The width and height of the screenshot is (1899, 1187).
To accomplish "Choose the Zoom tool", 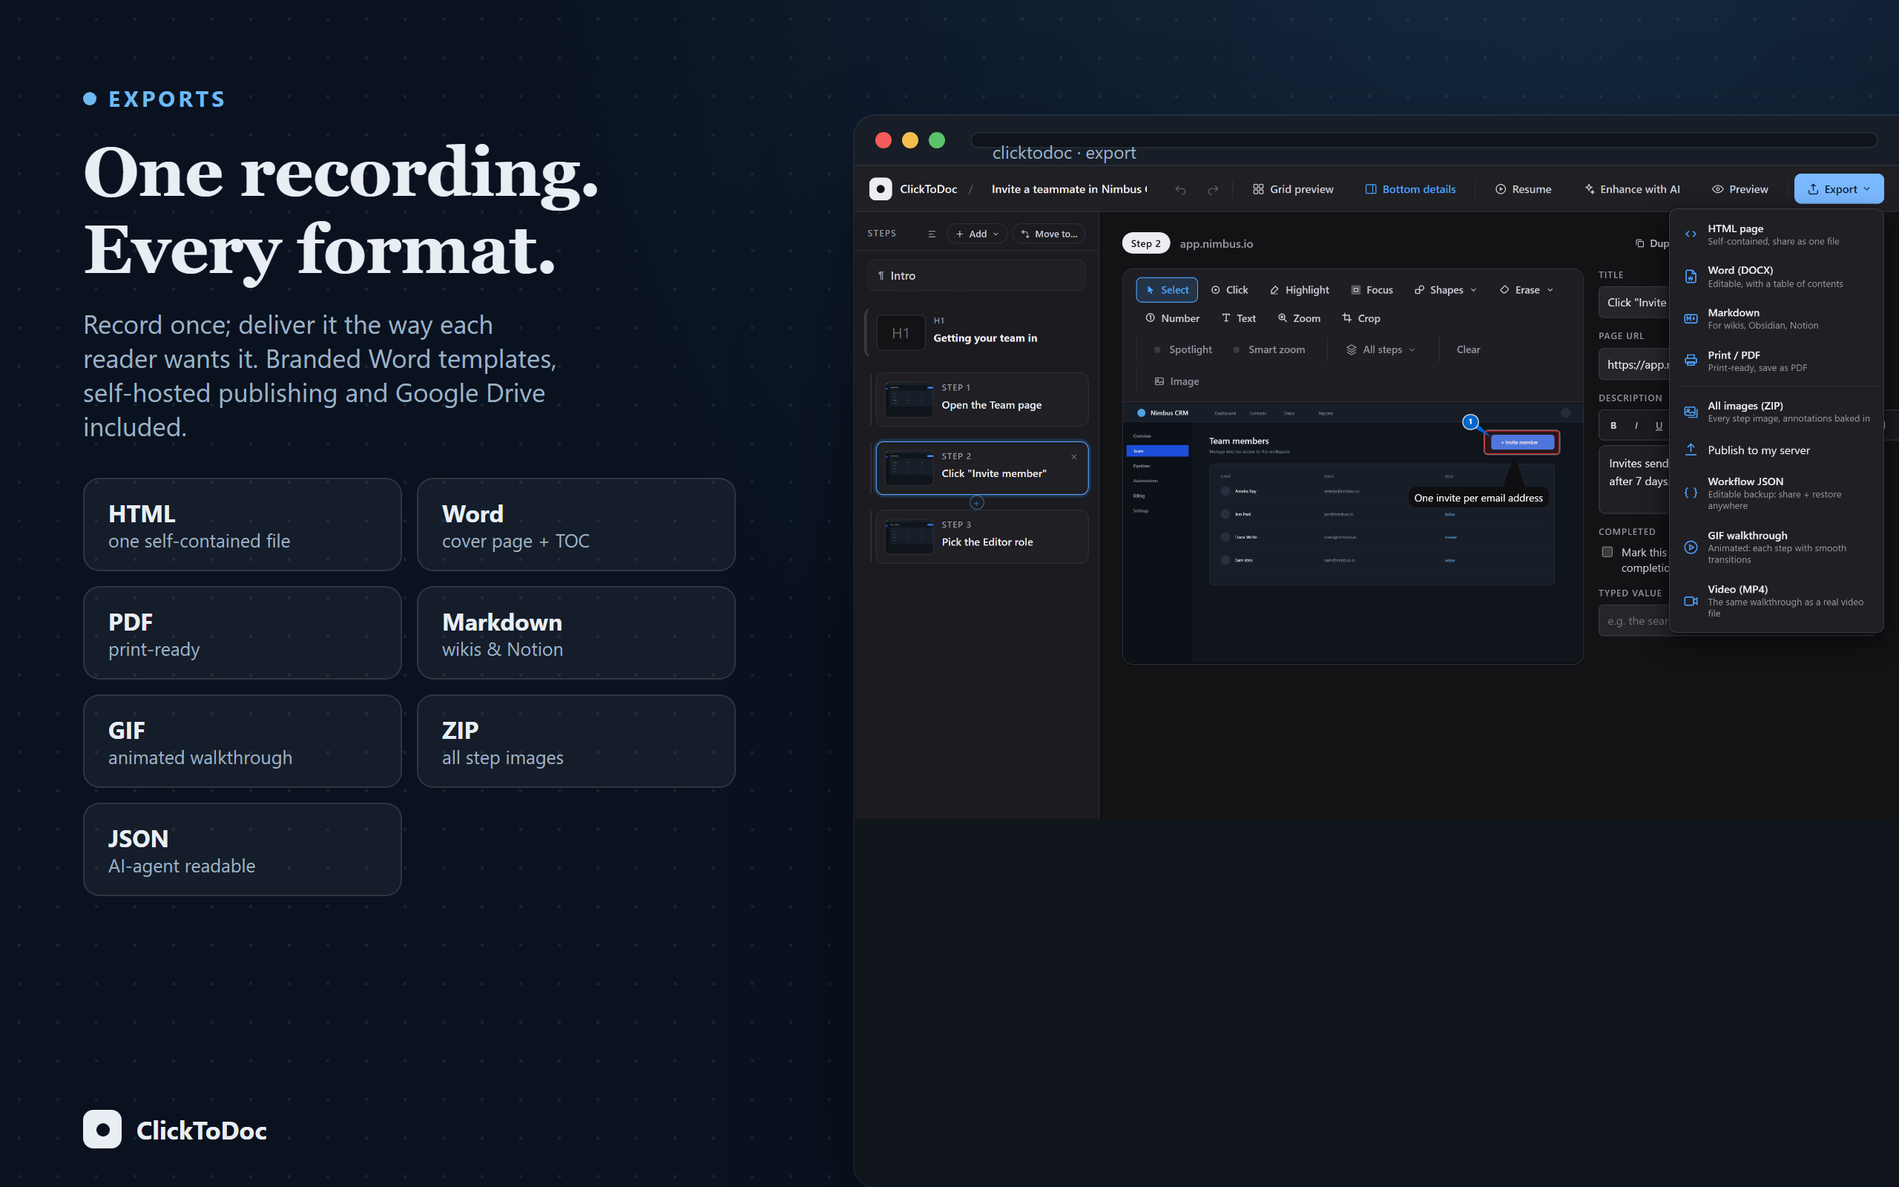I will coord(1299,318).
